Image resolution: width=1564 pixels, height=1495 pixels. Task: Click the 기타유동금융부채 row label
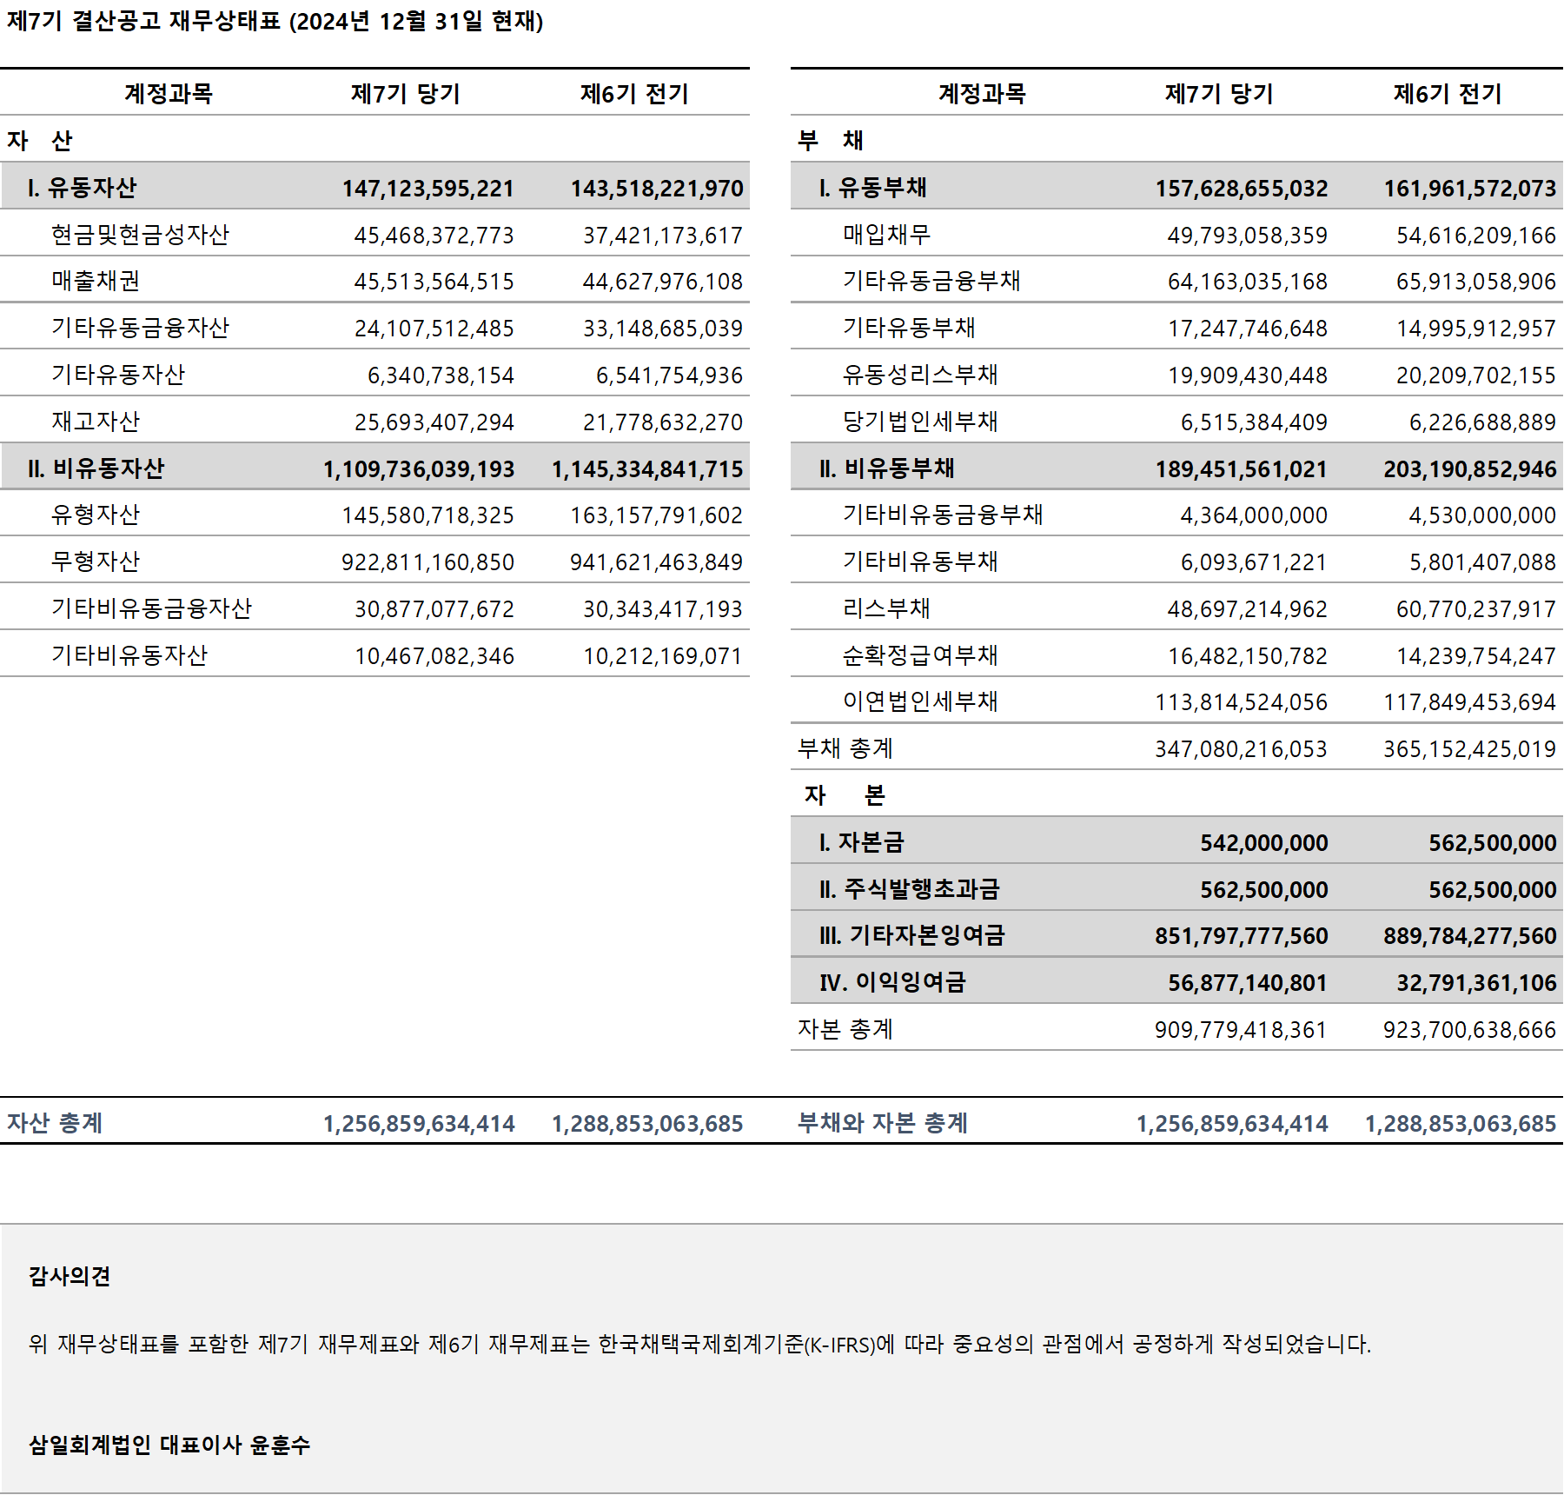point(932,281)
